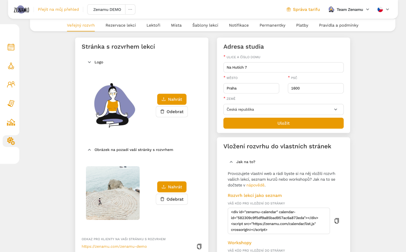
Task: Collapse the Logo section
Action: [x=90, y=62]
